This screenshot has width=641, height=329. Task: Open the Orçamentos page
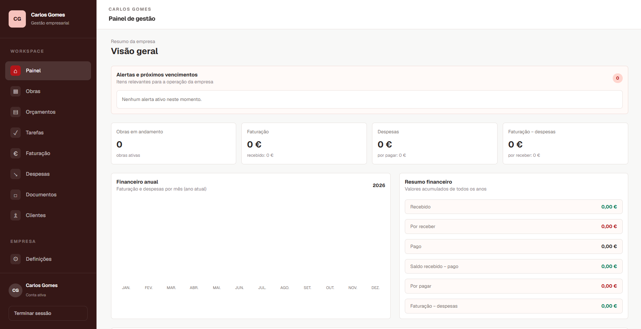pos(48,112)
